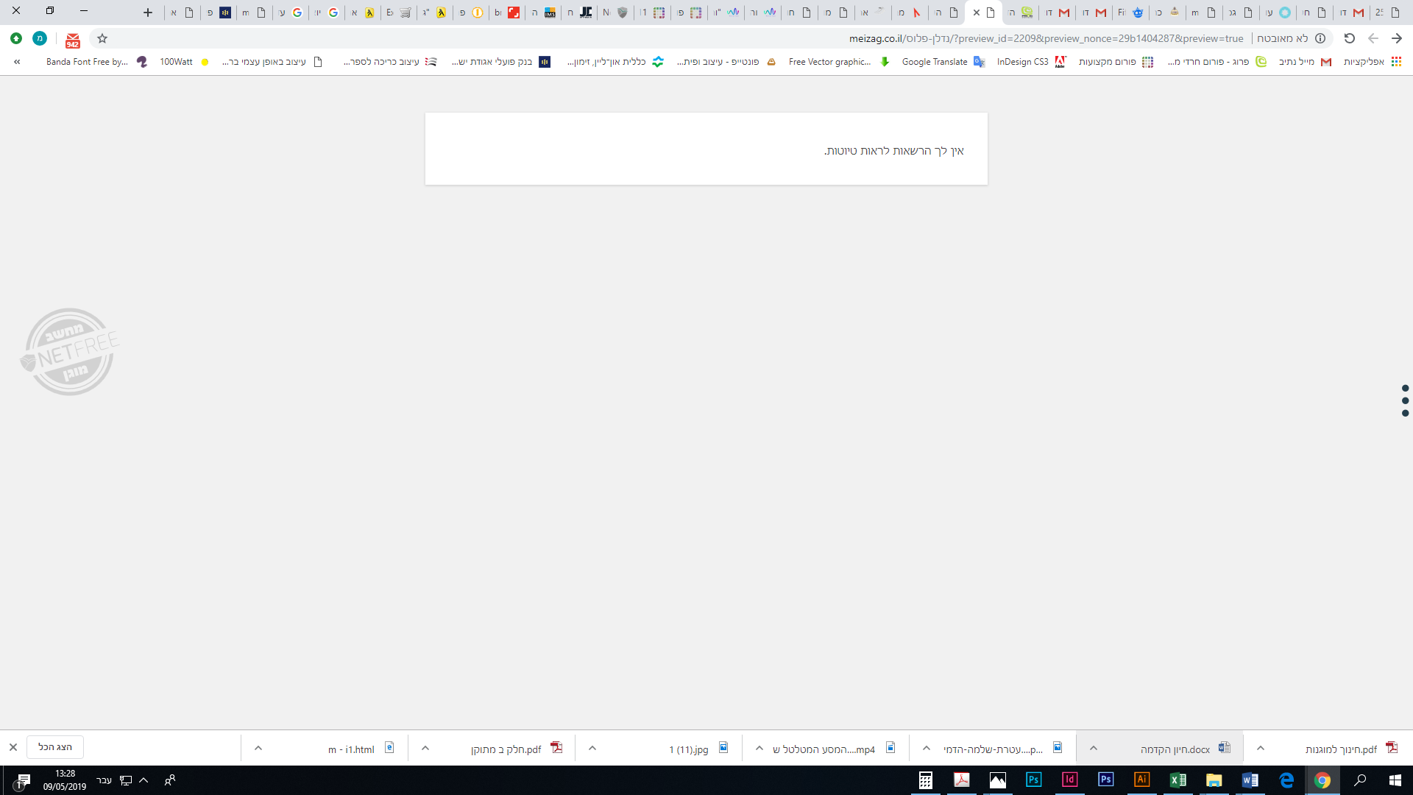Open the Windows calculator taskbar icon

click(x=925, y=780)
